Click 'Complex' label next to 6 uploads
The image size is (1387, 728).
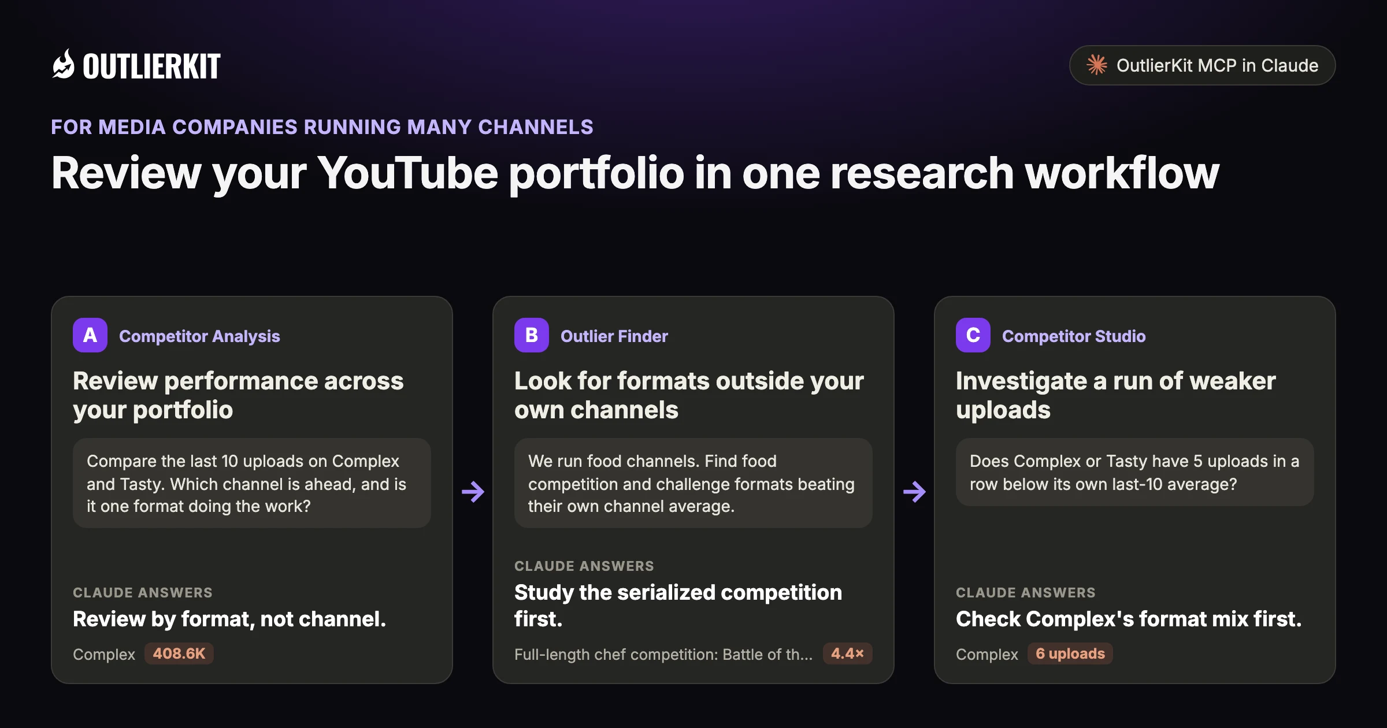(x=987, y=655)
